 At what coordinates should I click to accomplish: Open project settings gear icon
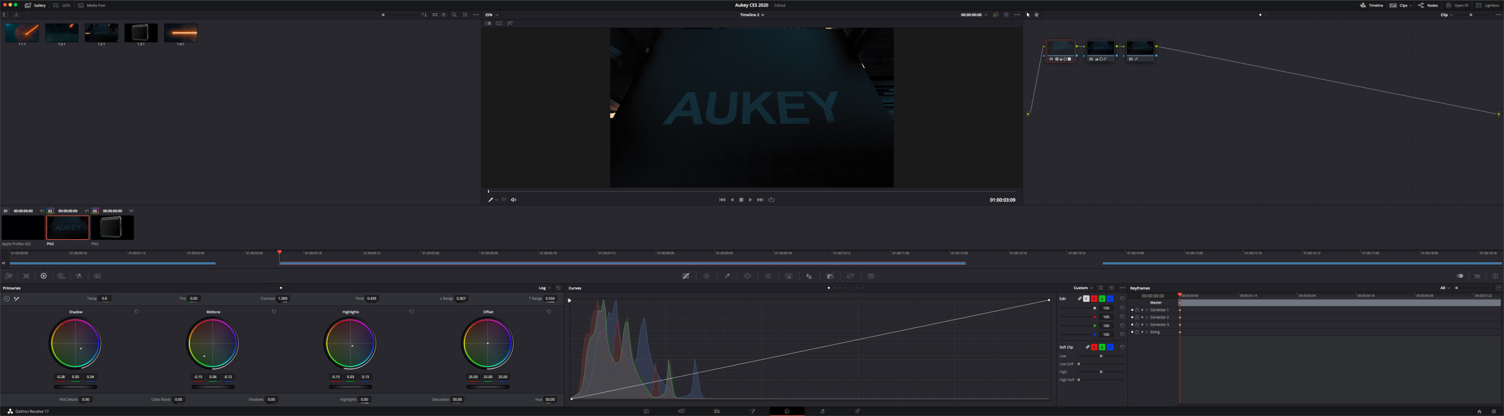tap(1494, 412)
